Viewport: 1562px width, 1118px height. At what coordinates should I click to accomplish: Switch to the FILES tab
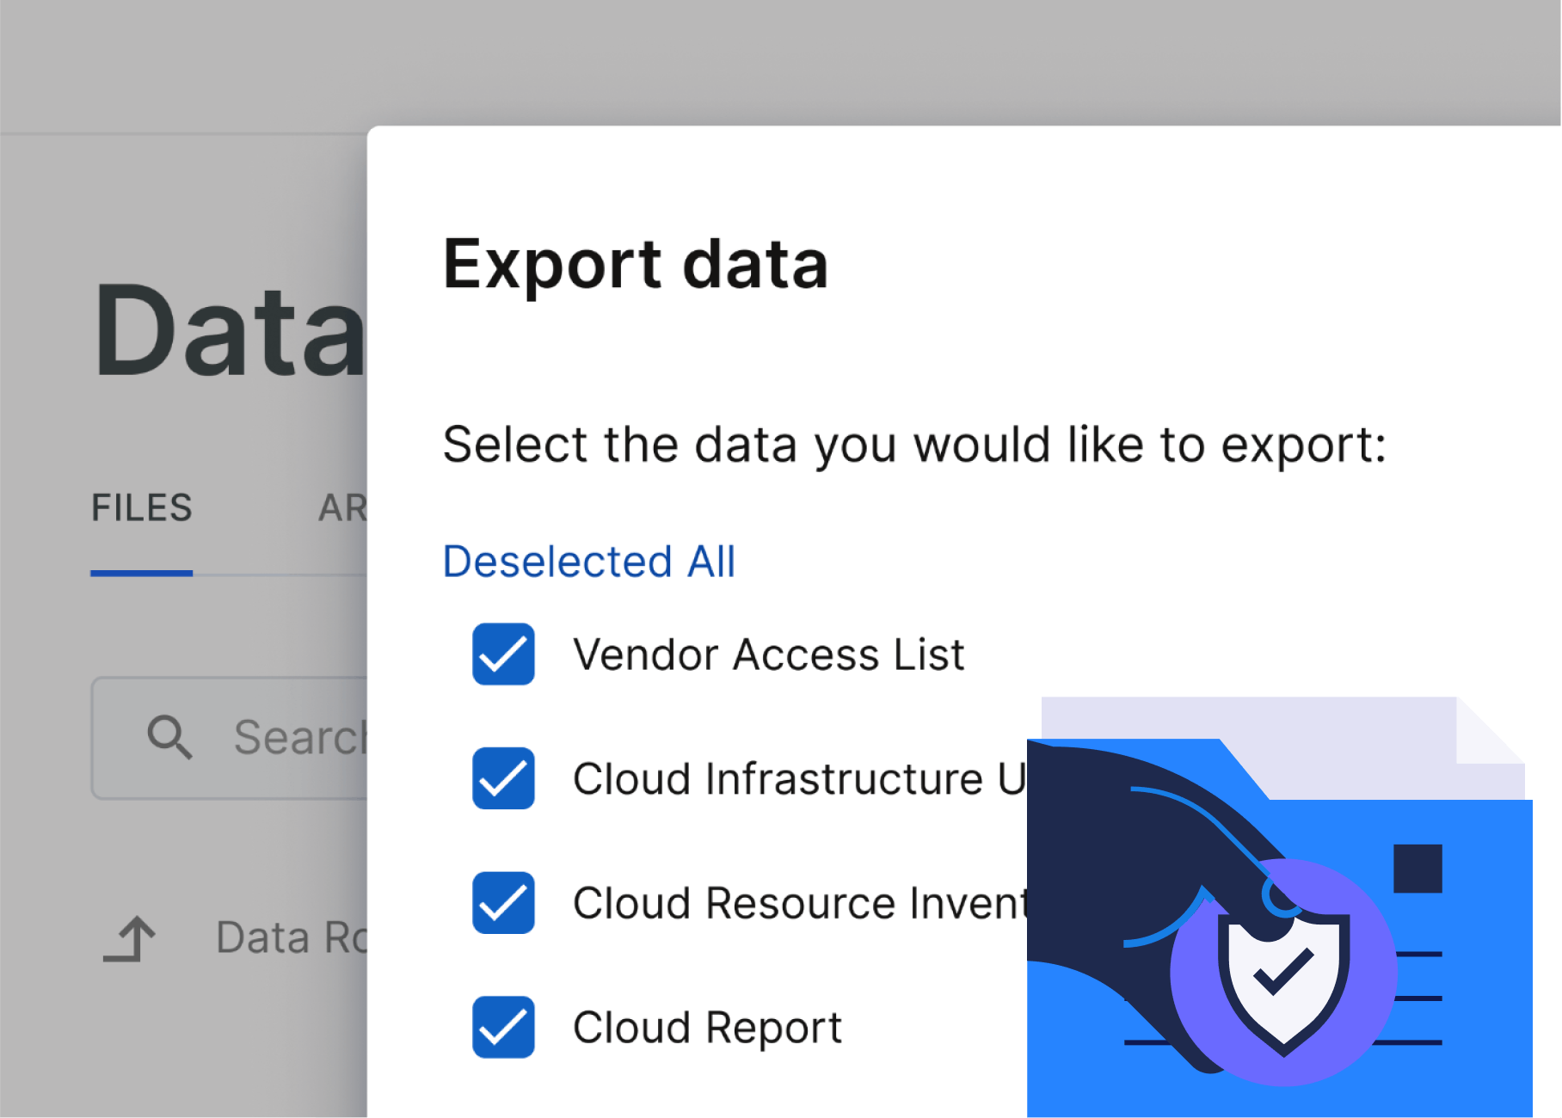(142, 508)
